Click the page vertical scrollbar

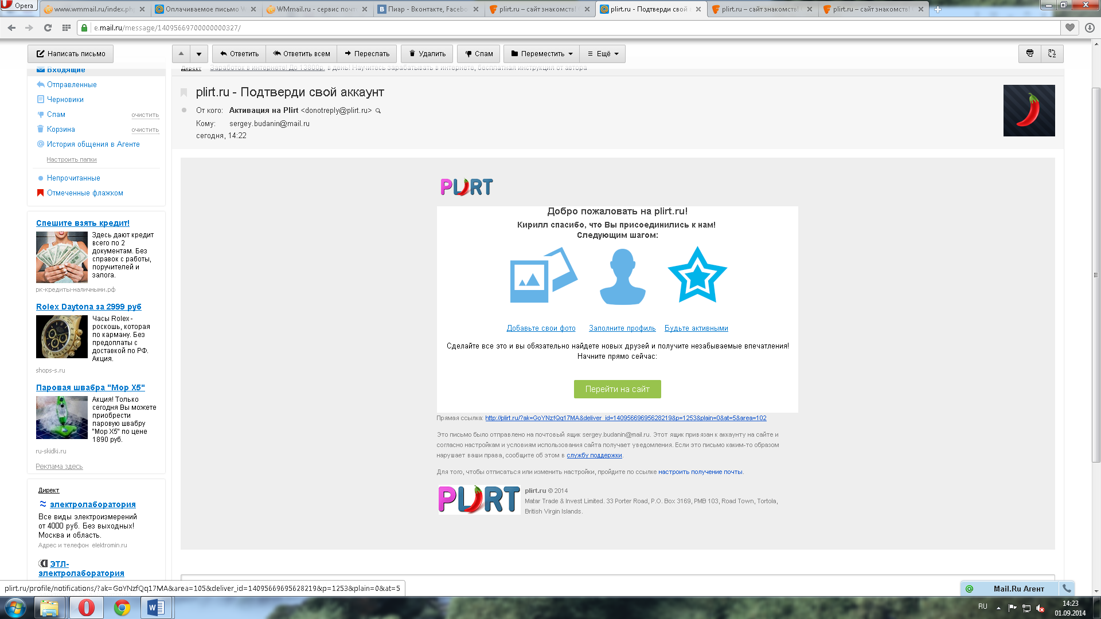pos(1096,275)
